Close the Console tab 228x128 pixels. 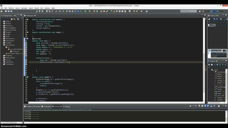point(61,107)
